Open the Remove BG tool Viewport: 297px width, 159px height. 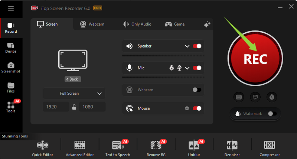point(156,148)
